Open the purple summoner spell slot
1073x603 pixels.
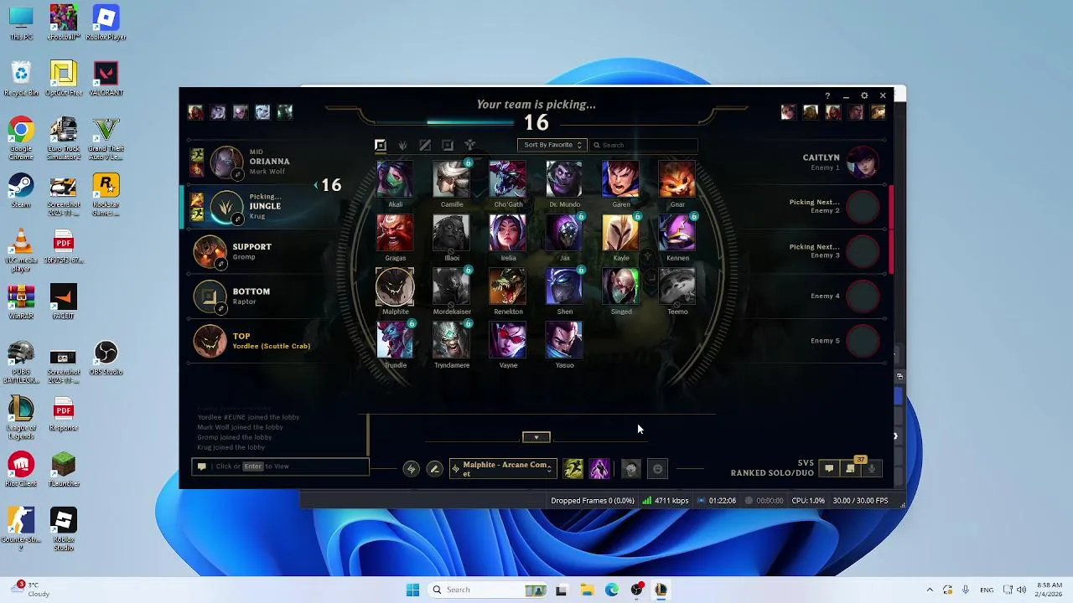[599, 469]
